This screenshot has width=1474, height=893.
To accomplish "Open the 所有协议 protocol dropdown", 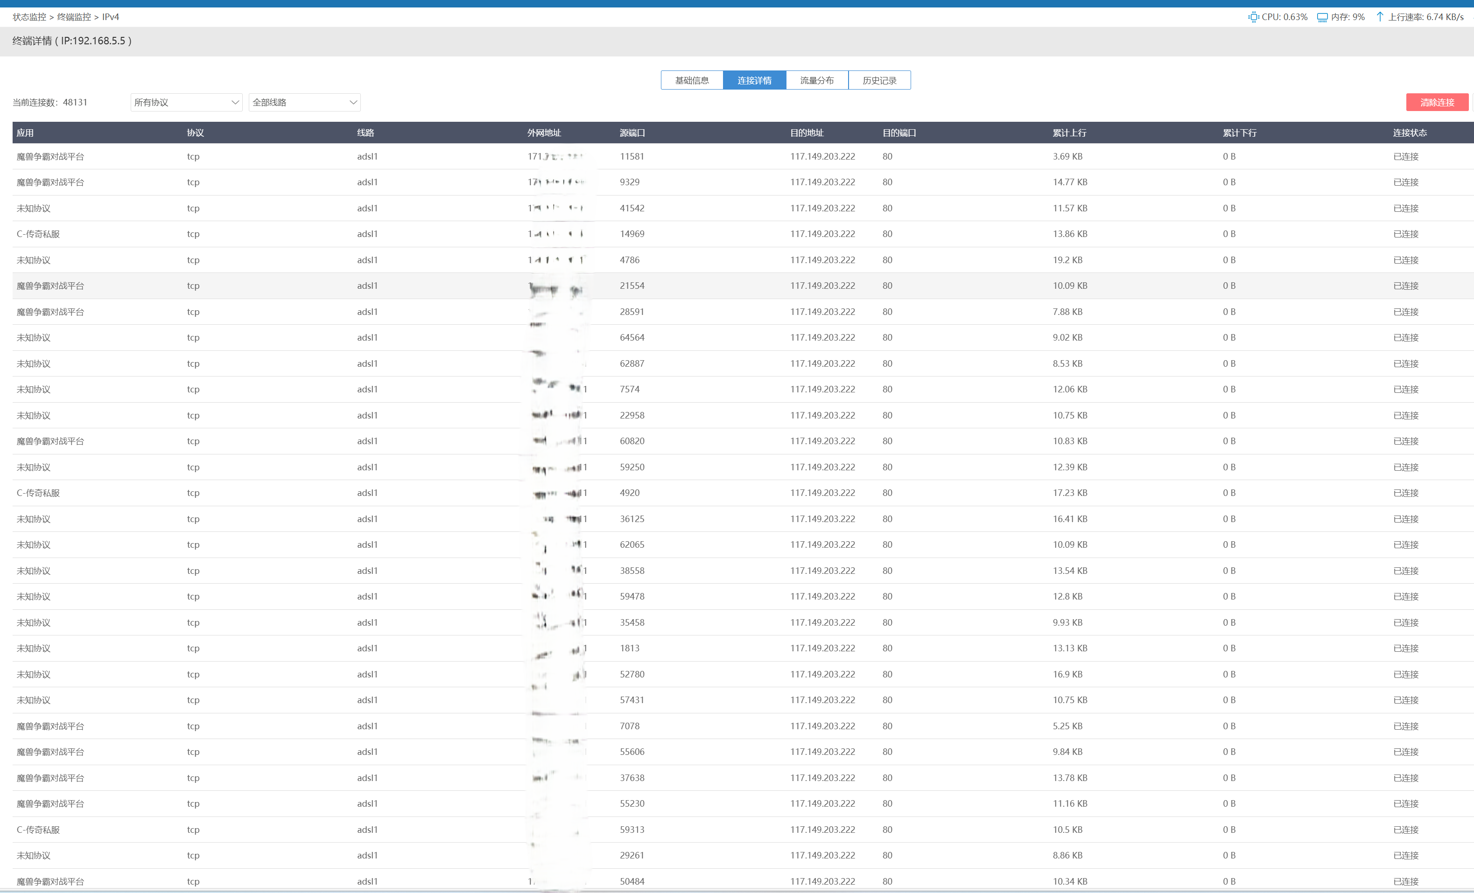I will tap(186, 102).
